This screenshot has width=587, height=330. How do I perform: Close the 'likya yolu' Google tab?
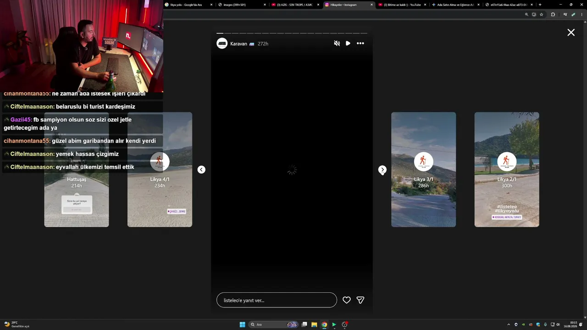(x=211, y=5)
